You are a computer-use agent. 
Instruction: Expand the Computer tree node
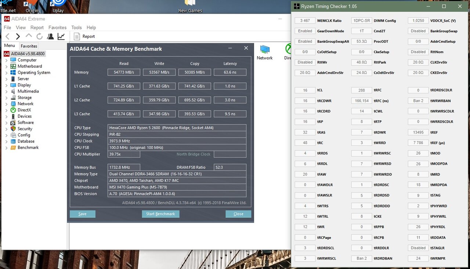tap(6, 60)
